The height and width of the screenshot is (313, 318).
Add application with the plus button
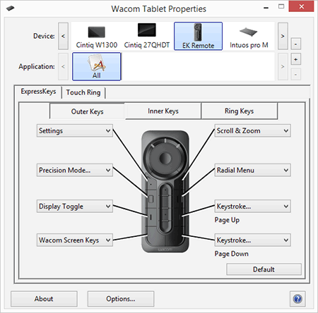coord(295,59)
